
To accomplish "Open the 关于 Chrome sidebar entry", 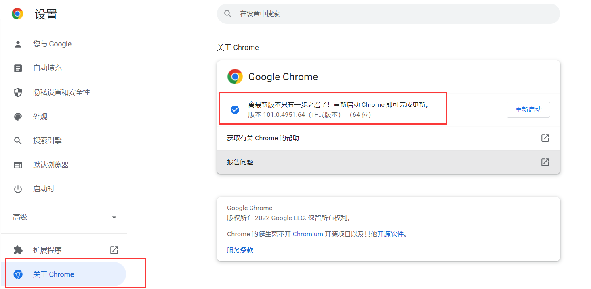I will 53,274.
